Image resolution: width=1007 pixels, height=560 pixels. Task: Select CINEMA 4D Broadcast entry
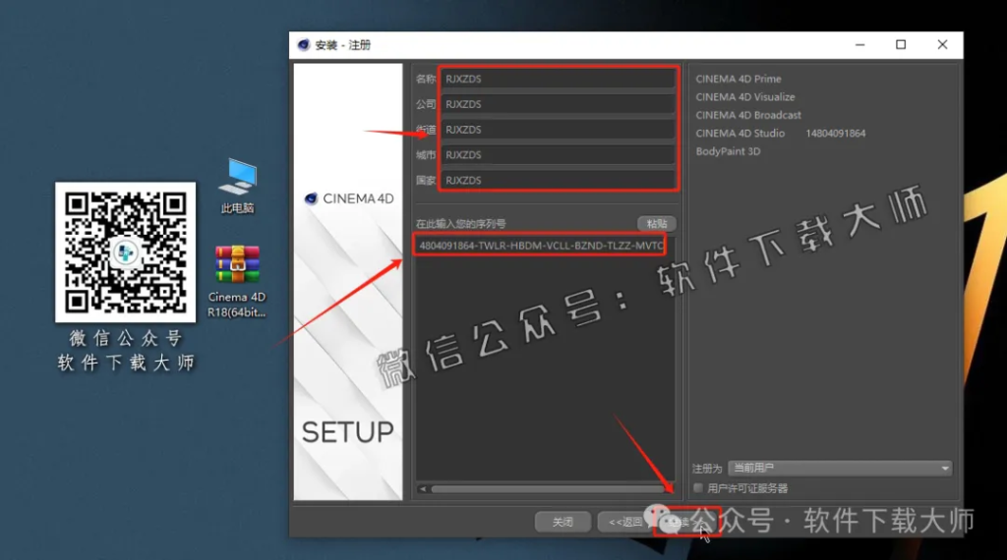(748, 115)
